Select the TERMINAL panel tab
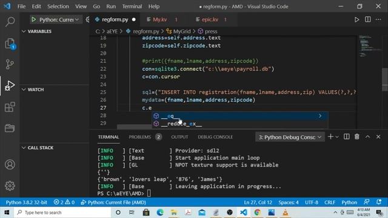 [x=109, y=137]
